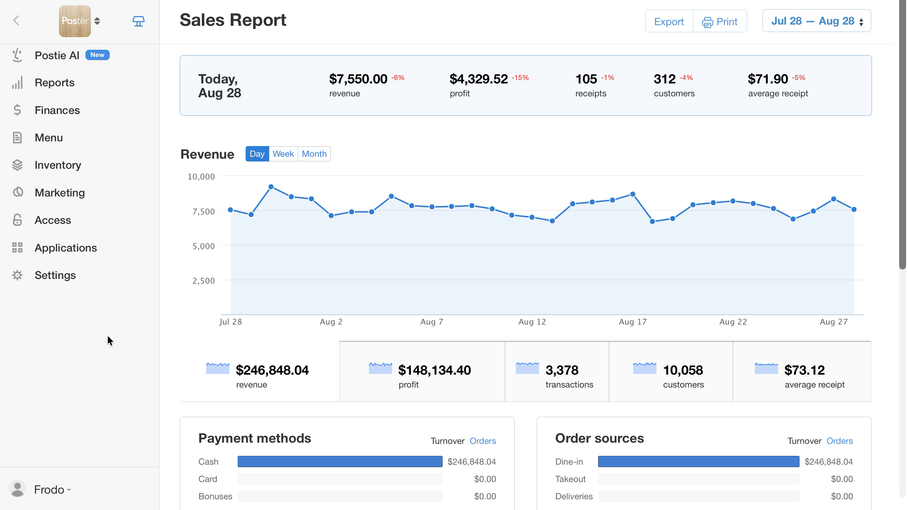
Task: Open the Jul 28 — Aug 28 date range picker
Action: [x=816, y=21]
